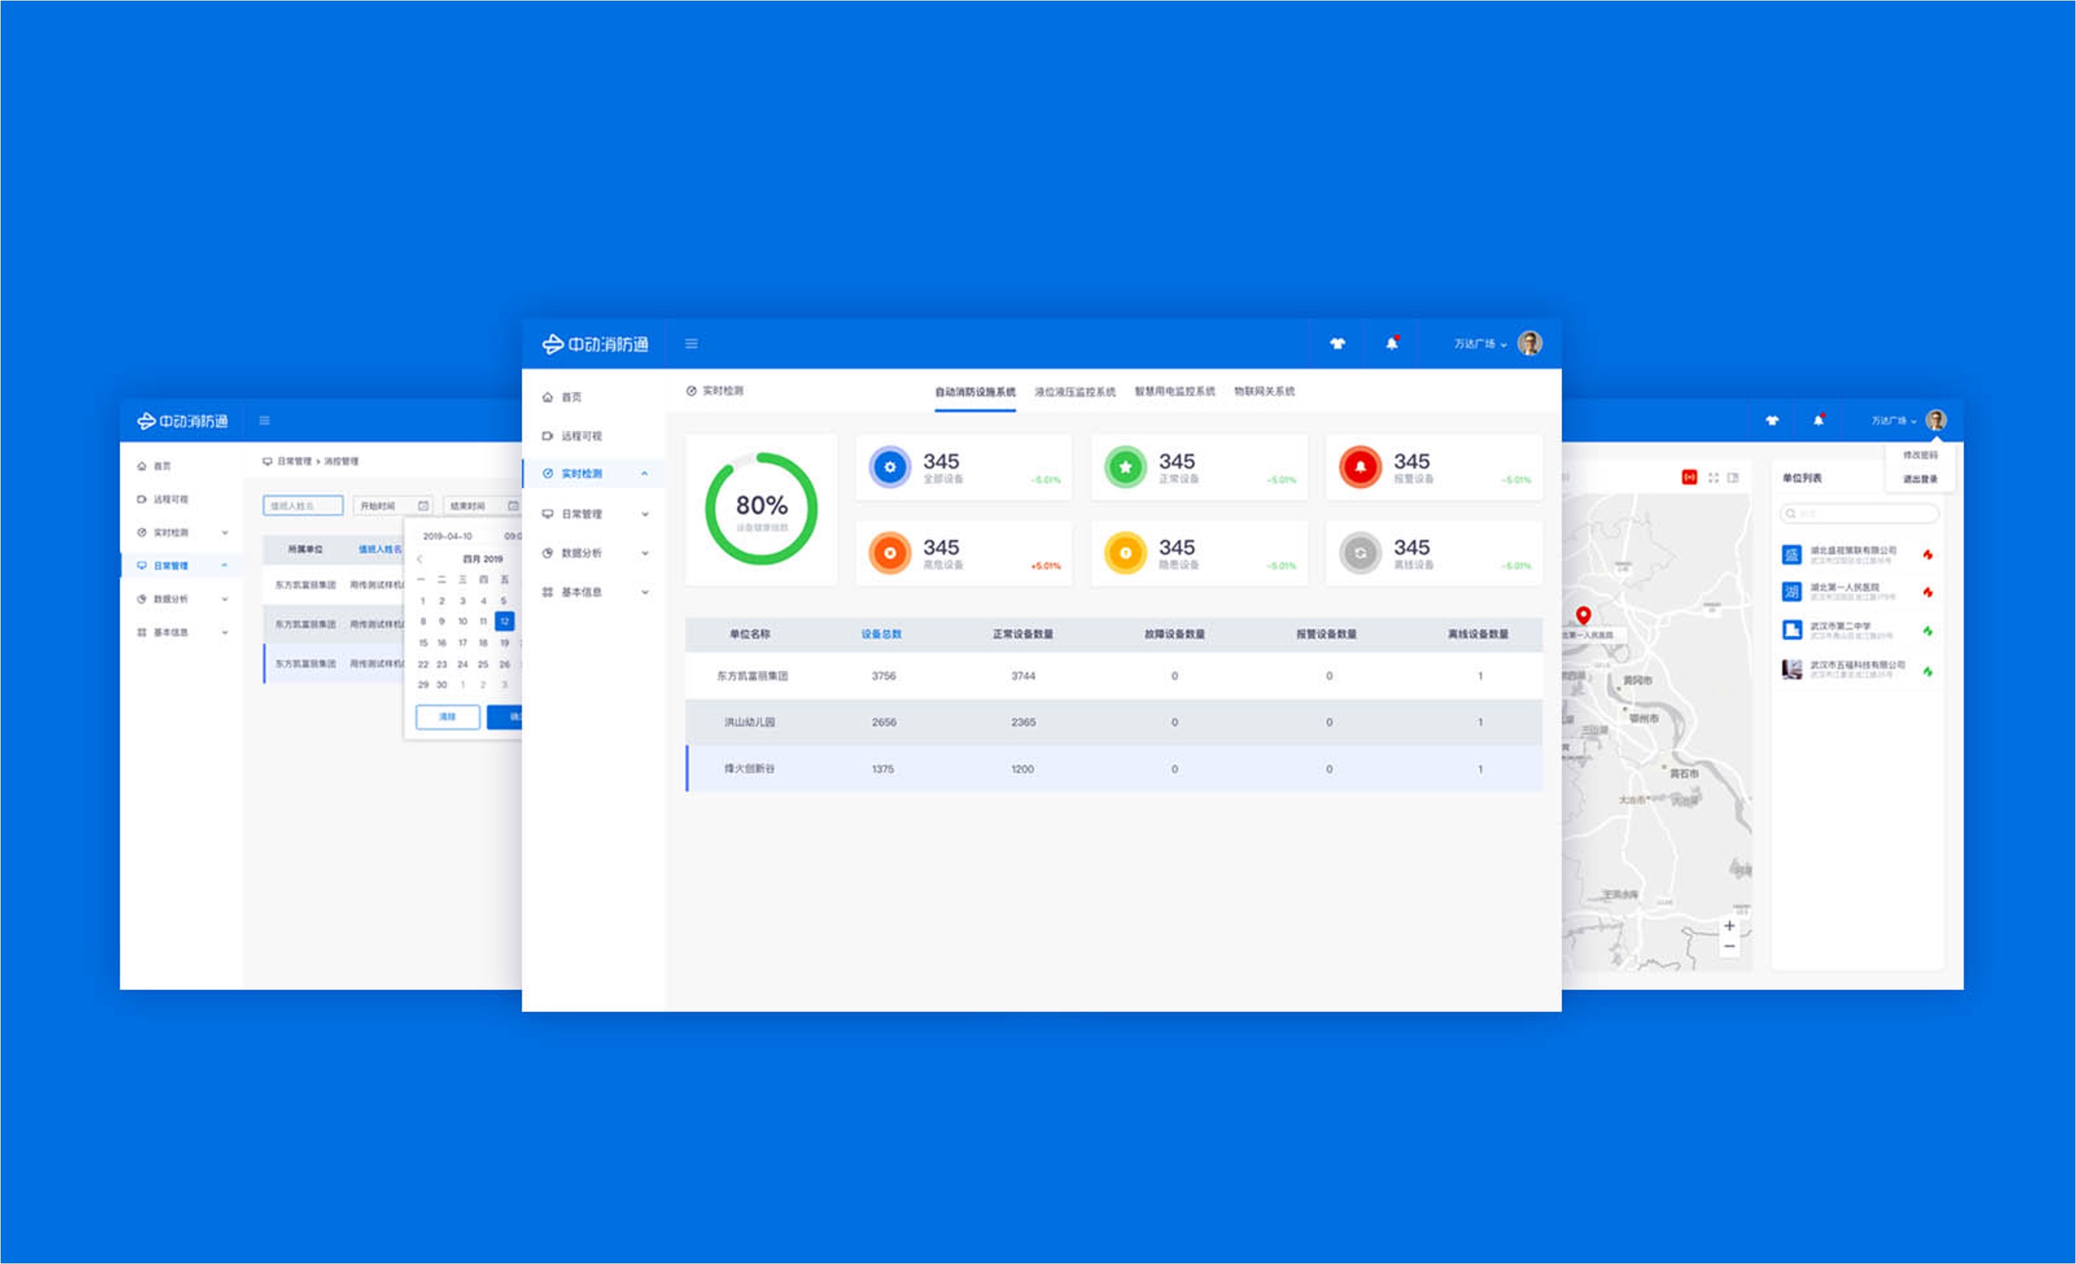Focus 值班人姓名 input in left window

click(x=303, y=505)
